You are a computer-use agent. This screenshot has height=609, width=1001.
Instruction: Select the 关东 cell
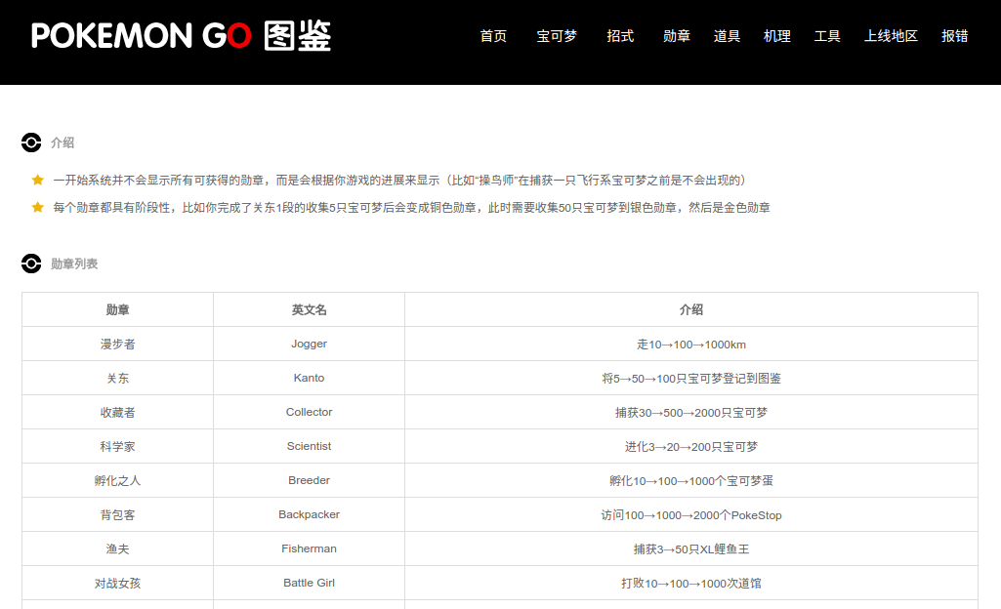tap(117, 378)
